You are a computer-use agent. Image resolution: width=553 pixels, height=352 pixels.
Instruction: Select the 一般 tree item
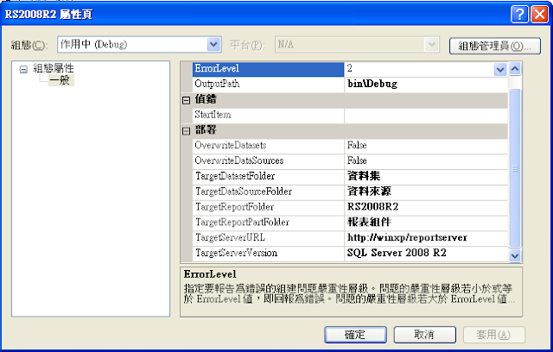pyautogui.click(x=60, y=80)
